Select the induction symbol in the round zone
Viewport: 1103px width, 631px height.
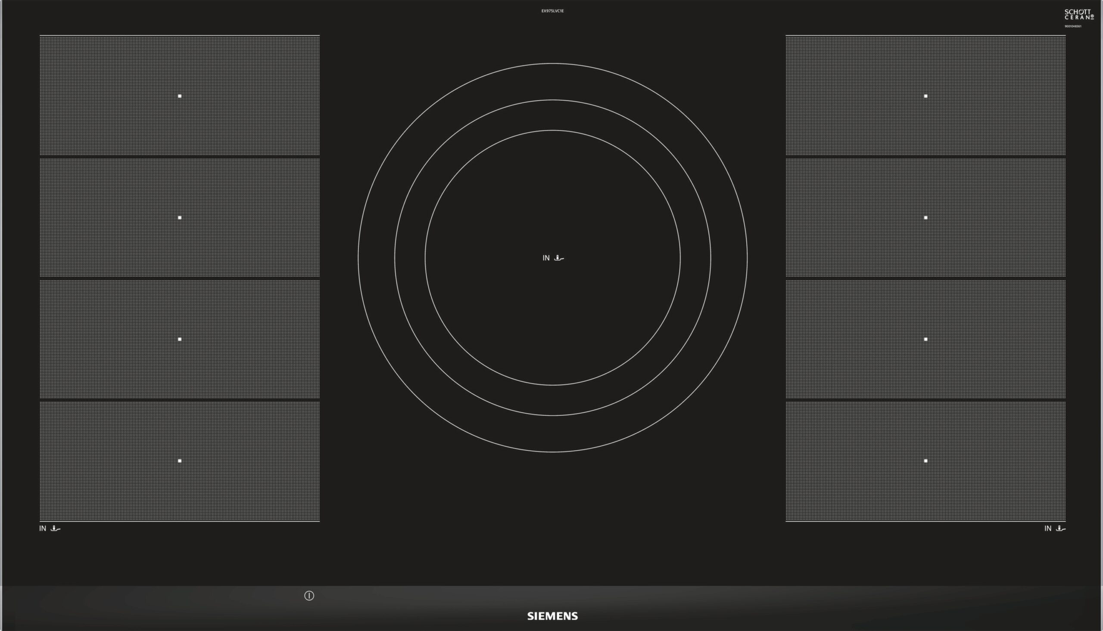tap(554, 258)
